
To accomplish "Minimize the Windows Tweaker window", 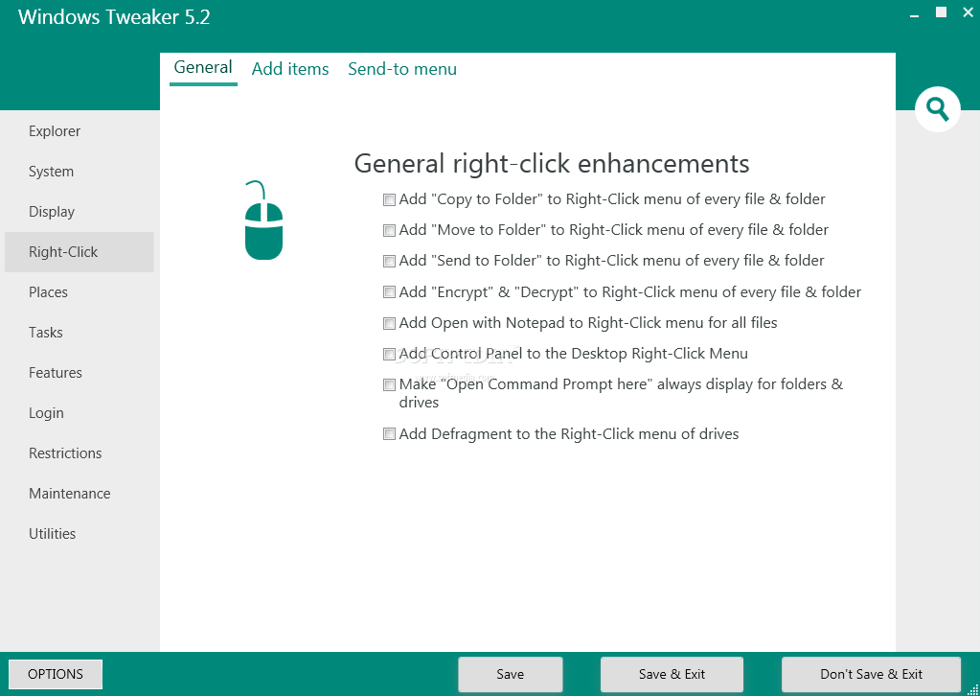I will [x=915, y=13].
